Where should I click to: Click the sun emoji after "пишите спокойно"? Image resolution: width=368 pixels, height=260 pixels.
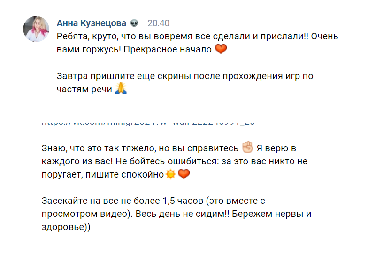(x=170, y=174)
